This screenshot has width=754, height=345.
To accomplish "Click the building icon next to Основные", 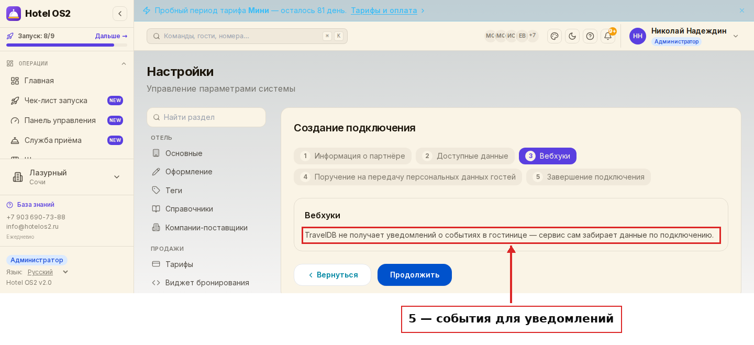I will (x=156, y=153).
